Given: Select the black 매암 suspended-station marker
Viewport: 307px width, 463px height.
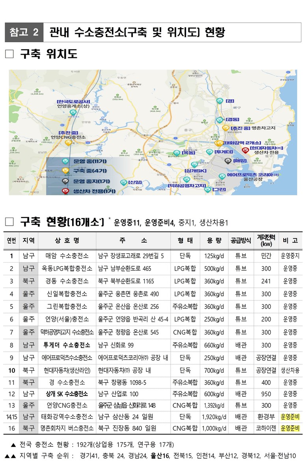Looking at the screenshot, I should point(228,160).
